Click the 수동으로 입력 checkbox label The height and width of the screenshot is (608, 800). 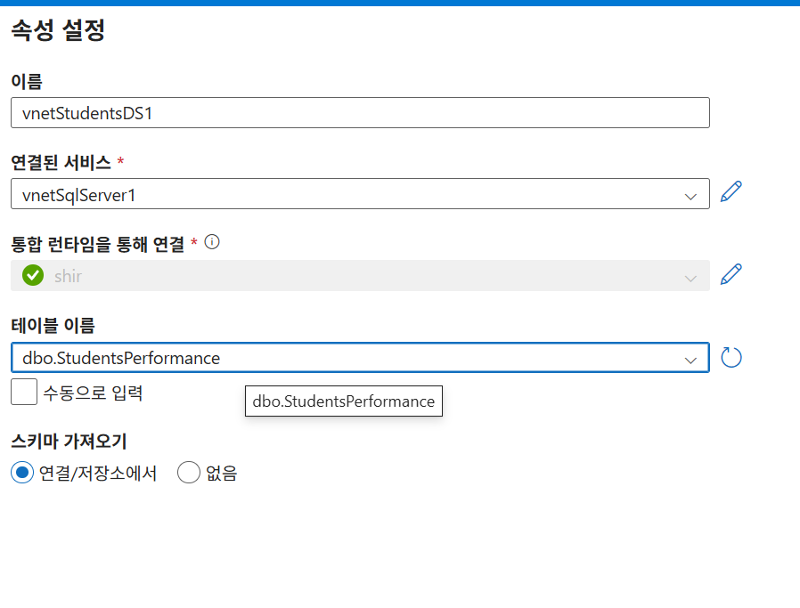[x=93, y=393]
